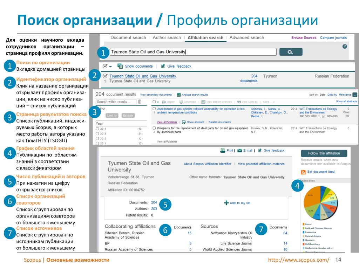Image resolution: width=359 pixels, height=269 pixels.
Task: Click the View citation overview icon
Action: 203,102
